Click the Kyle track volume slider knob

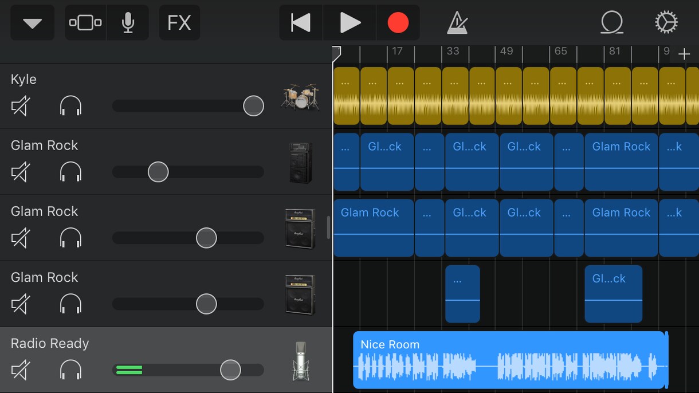pyautogui.click(x=253, y=106)
